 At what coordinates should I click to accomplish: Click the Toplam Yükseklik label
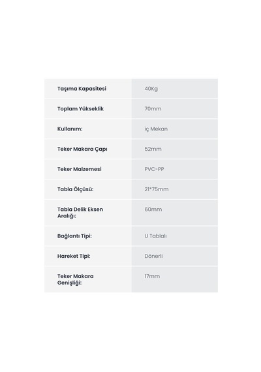(80, 109)
